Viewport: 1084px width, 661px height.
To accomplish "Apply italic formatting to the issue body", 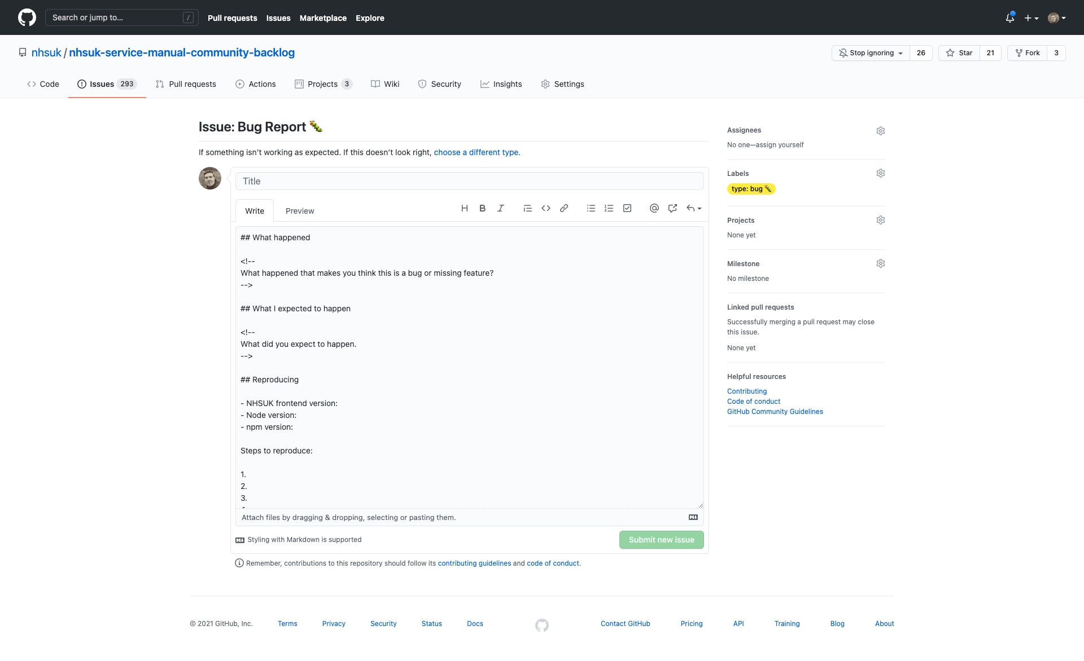I will coord(500,208).
